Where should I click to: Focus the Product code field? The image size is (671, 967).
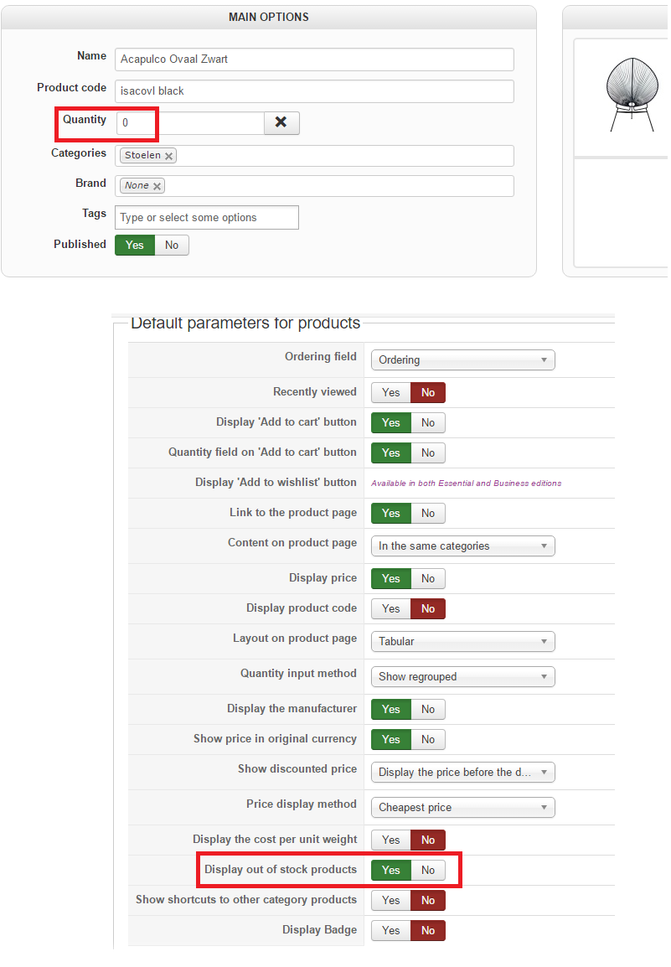pyautogui.click(x=314, y=91)
